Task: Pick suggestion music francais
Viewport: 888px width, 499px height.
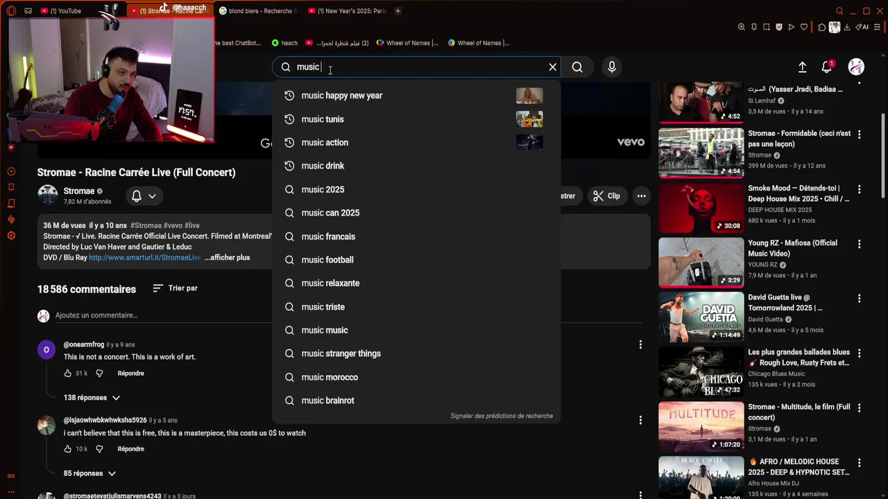Action: tap(416, 236)
